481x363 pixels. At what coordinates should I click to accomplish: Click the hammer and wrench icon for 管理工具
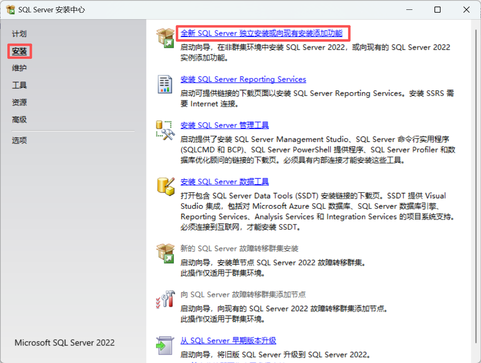165,130
